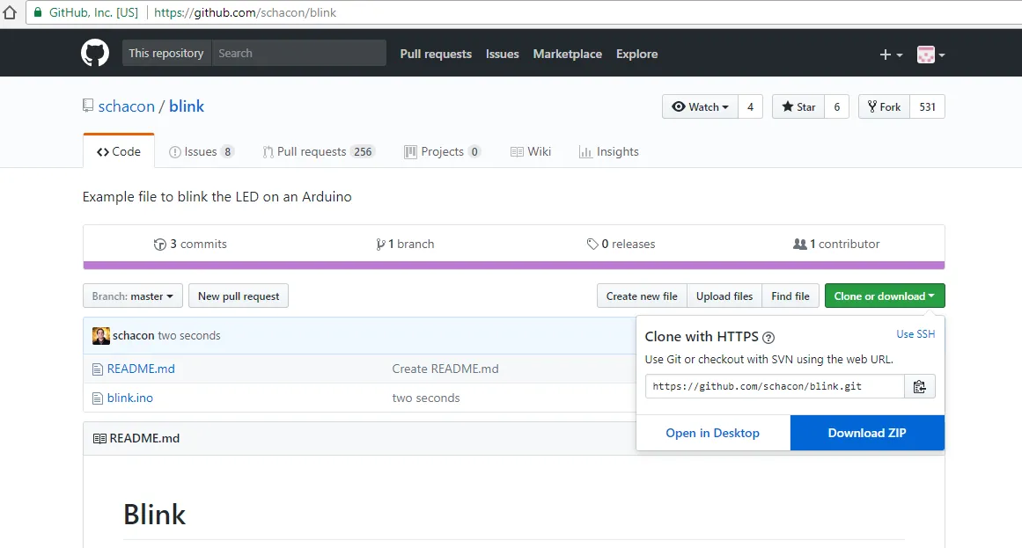1022x548 pixels.
Task: View the 1 branch link
Action: [x=405, y=244]
